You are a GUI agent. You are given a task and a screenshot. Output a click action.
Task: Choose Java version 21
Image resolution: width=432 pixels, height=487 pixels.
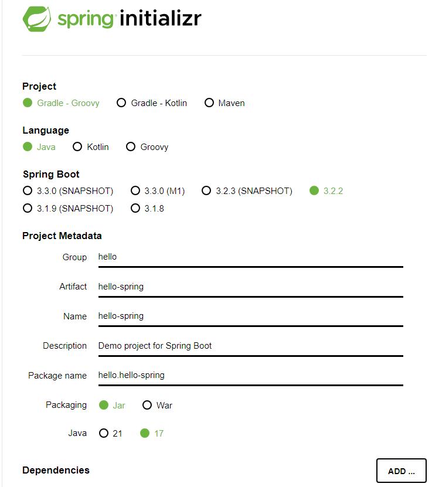tap(104, 434)
